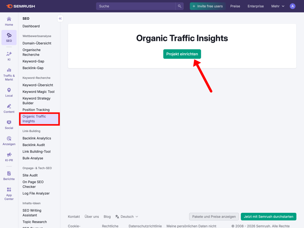Viewport: 304px width, 228px height.
Task: Open Backlink Analytics
Action: click(37, 138)
